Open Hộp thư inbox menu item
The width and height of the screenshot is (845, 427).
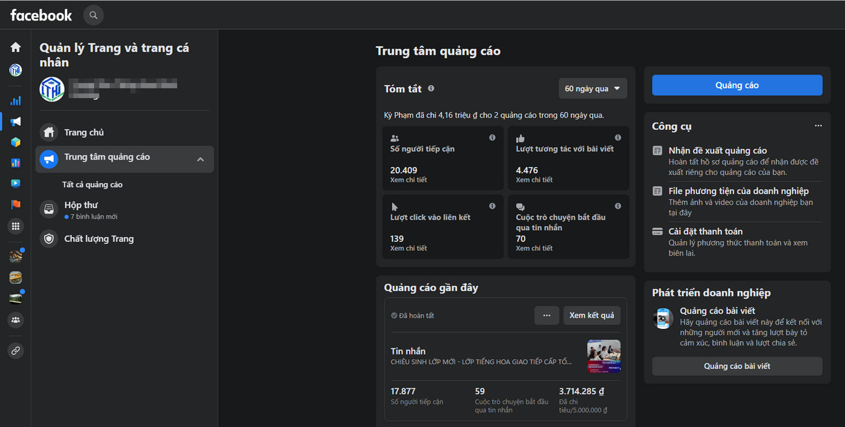81,205
